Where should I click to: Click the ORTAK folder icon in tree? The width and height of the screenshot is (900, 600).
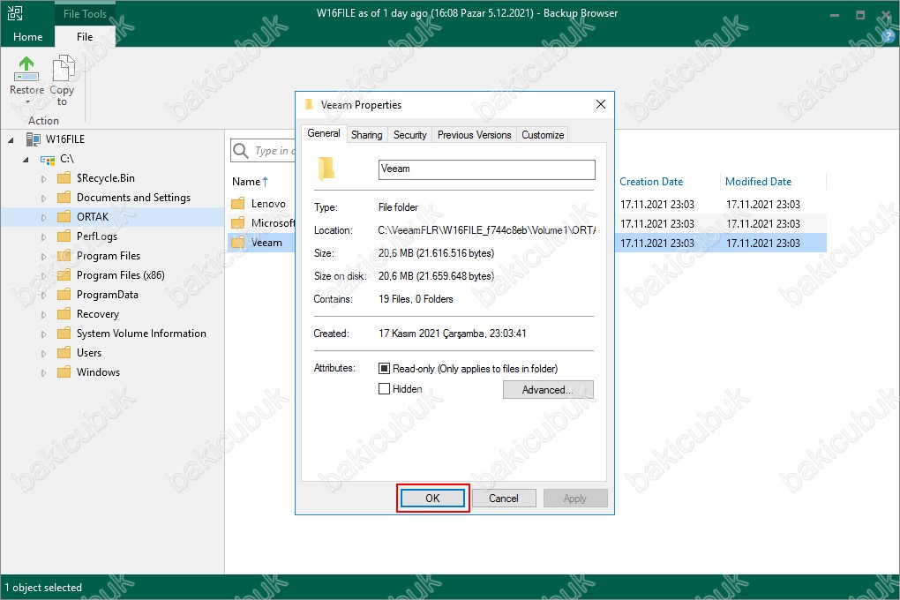point(64,216)
